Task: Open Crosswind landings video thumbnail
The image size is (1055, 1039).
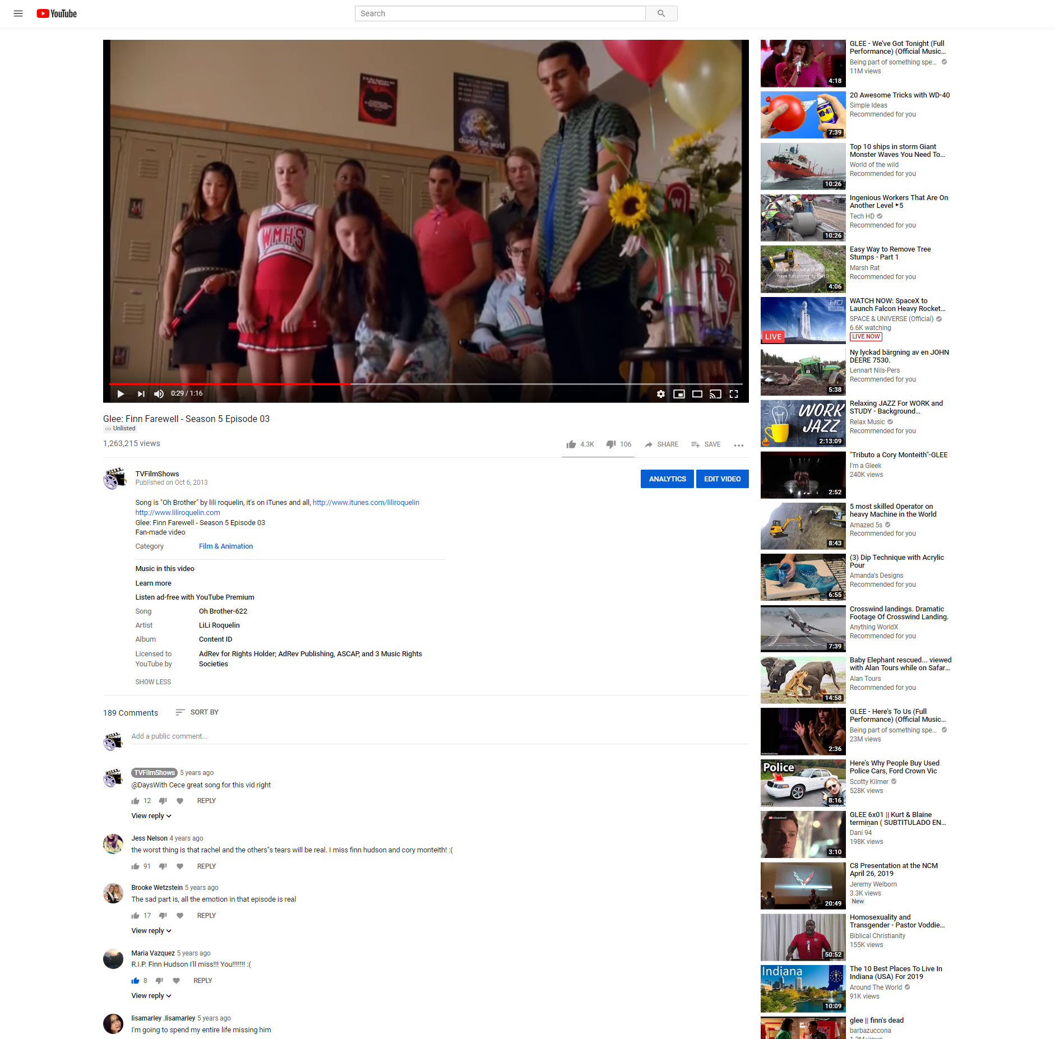Action: pos(803,629)
